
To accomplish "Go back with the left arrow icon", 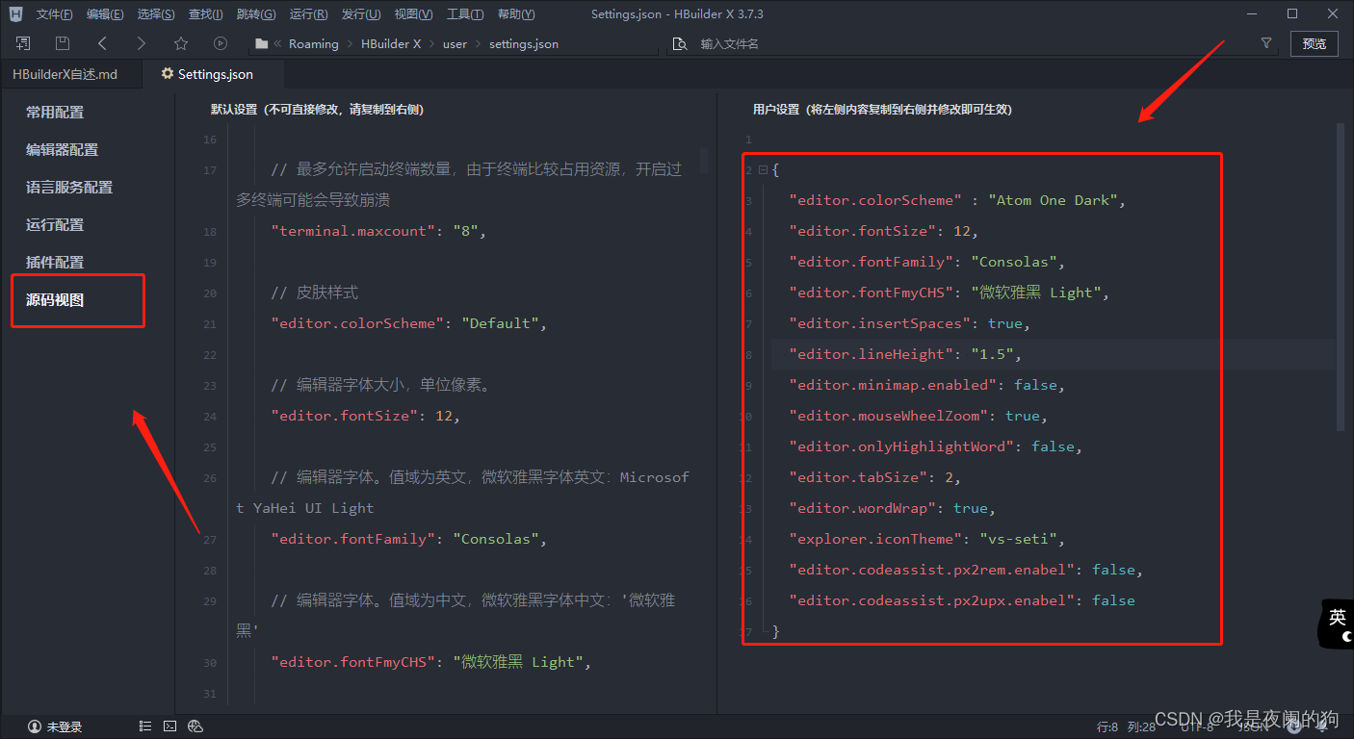I will click(102, 43).
